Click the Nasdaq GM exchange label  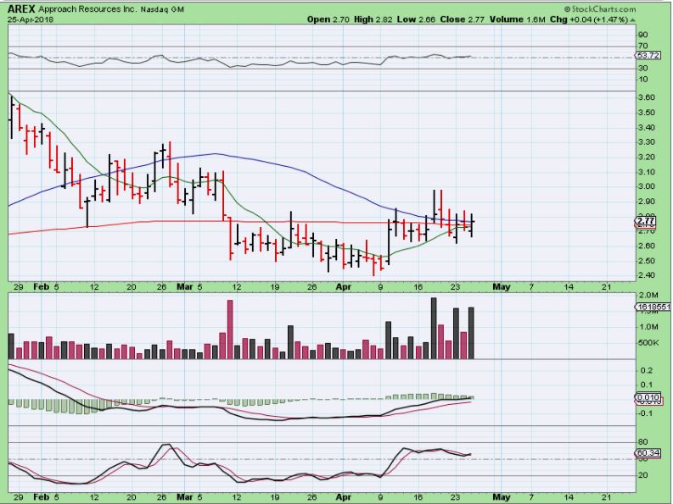point(162,9)
